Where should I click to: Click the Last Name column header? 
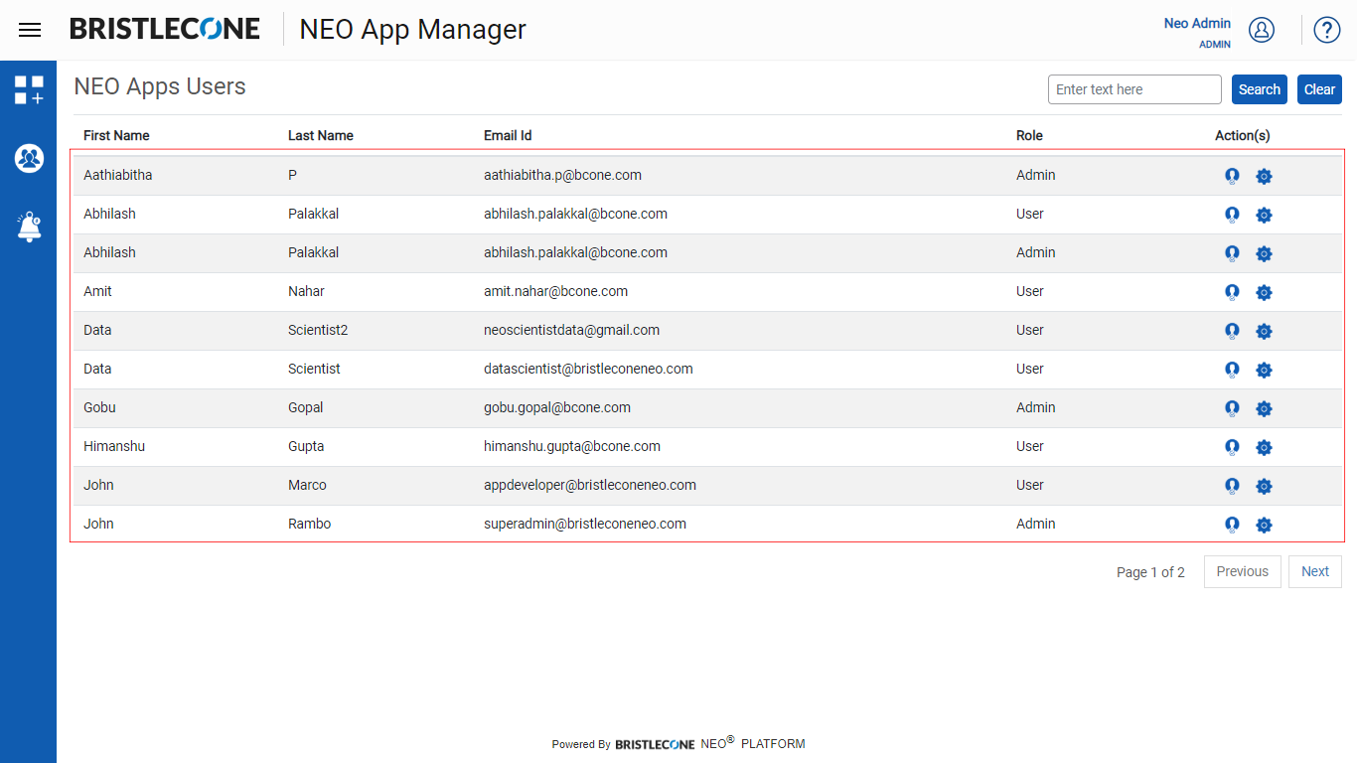(x=321, y=135)
